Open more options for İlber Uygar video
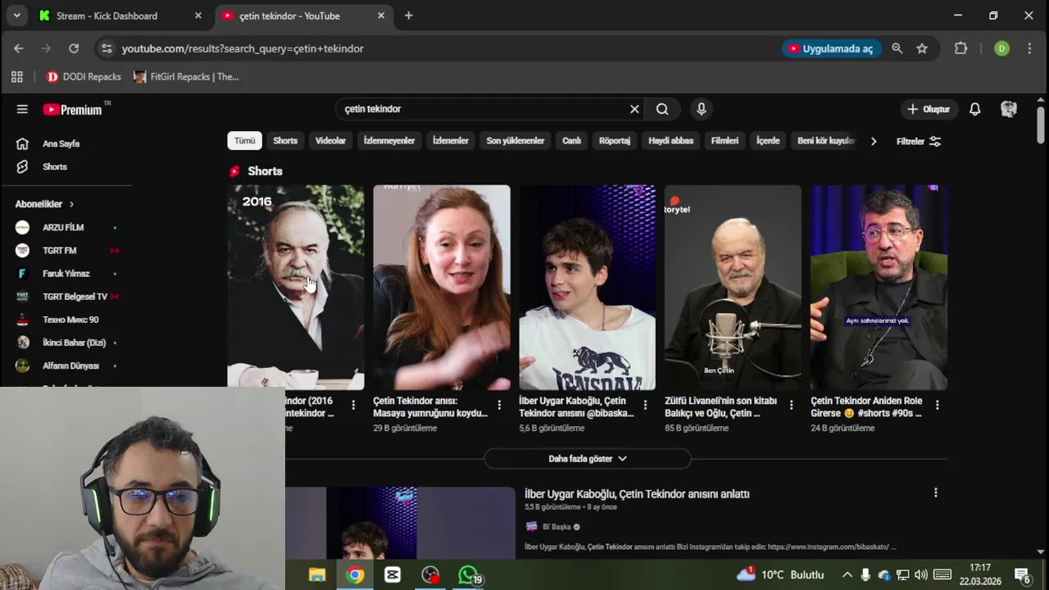Screen dimensions: 1049x590 [x=935, y=492]
